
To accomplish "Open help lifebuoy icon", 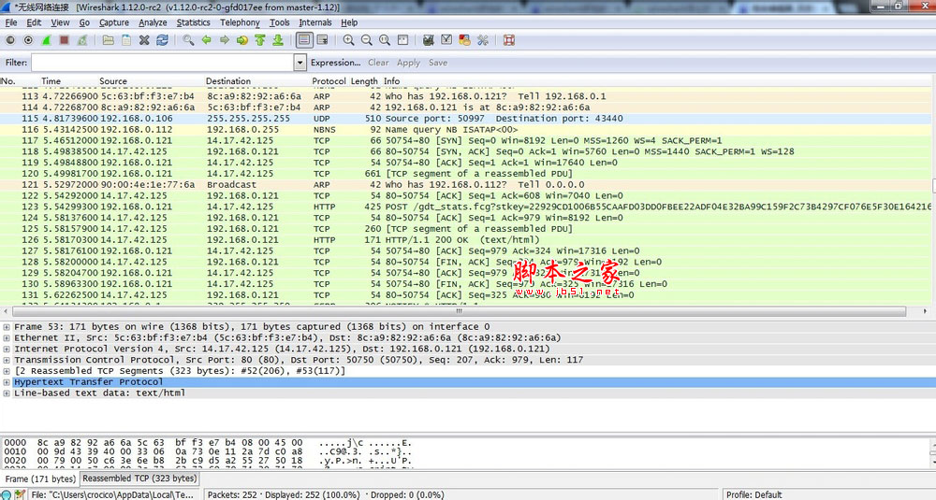I will [x=508, y=40].
